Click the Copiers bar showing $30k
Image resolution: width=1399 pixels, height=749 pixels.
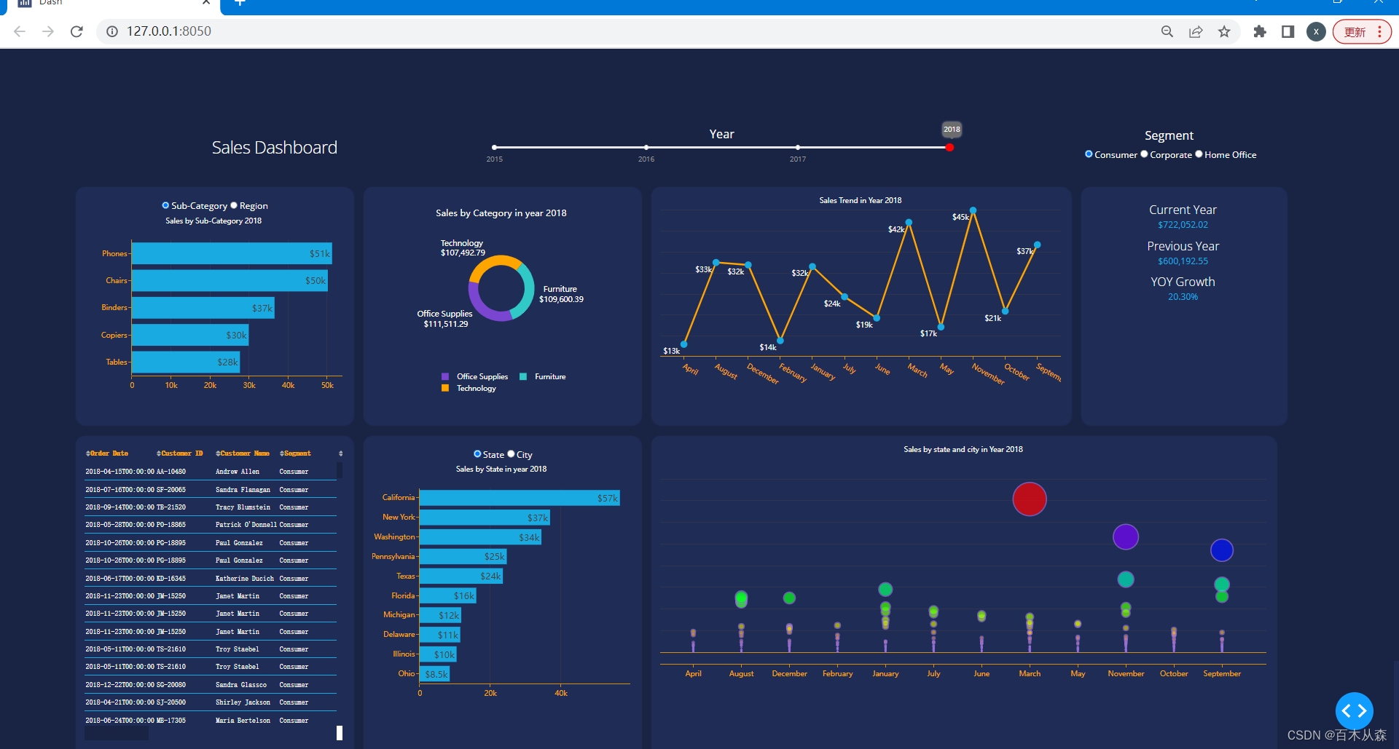coord(190,335)
